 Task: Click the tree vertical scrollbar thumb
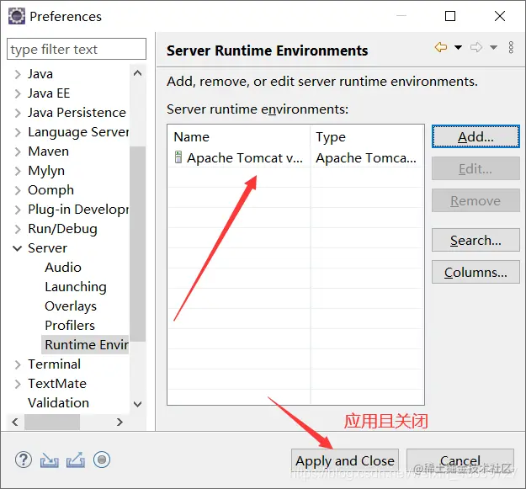(x=137, y=244)
